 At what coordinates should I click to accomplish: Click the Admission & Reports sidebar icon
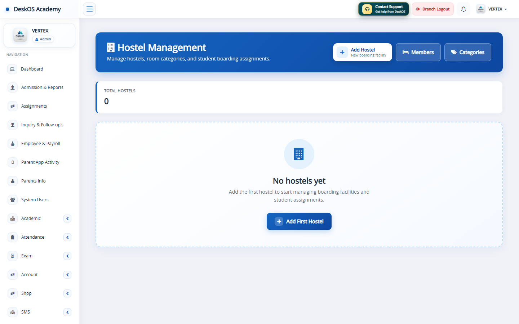(x=13, y=87)
